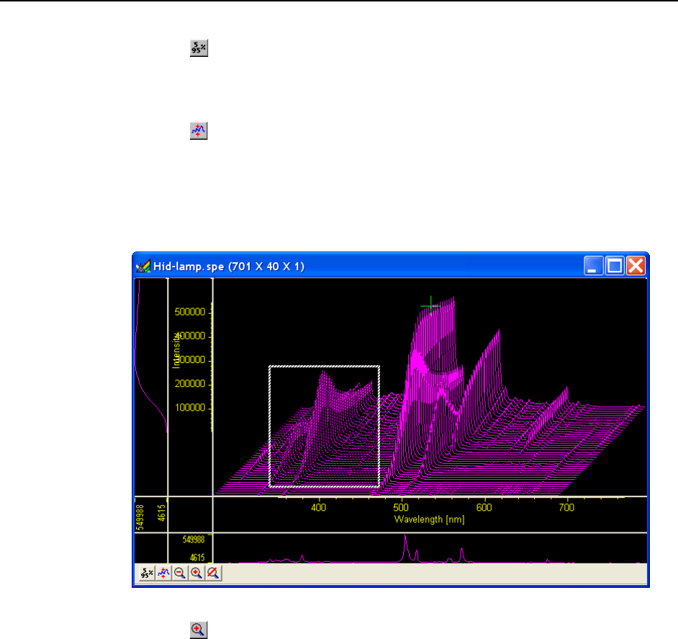The image size is (678, 639).
Task: Click the rotated Intensity axis label
Action: pyautogui.click(x=176, y=350)
